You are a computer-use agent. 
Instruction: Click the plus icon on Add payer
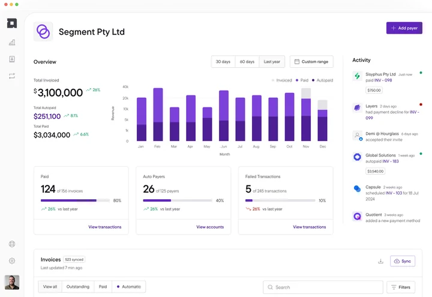[394, 28]
